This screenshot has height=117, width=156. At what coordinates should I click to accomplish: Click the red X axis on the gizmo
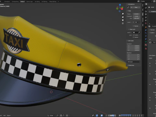pos(122,9)
